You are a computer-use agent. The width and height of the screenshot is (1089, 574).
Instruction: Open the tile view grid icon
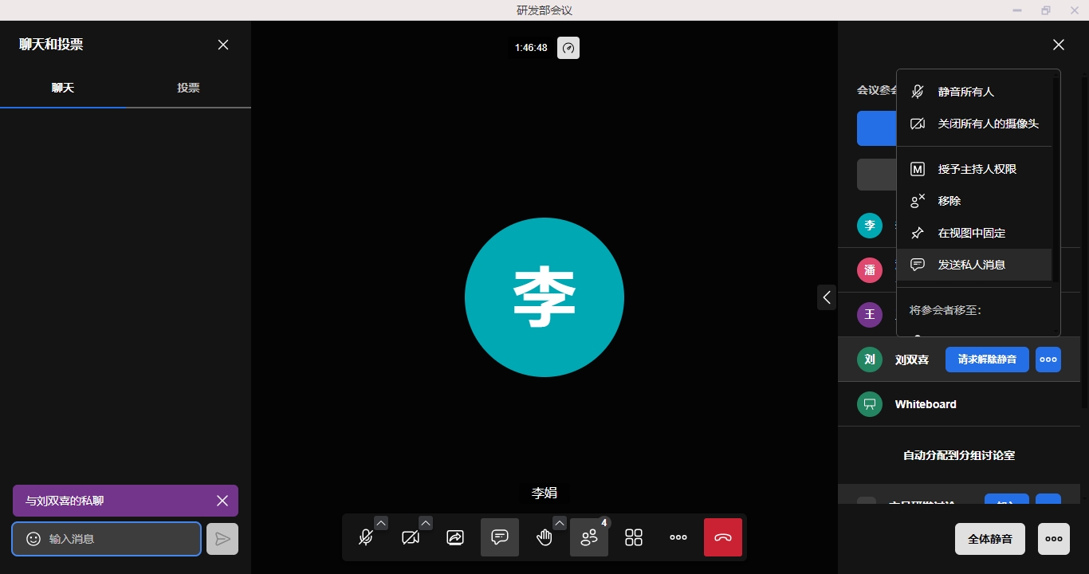pyautogui.click(x=634, y=537)
